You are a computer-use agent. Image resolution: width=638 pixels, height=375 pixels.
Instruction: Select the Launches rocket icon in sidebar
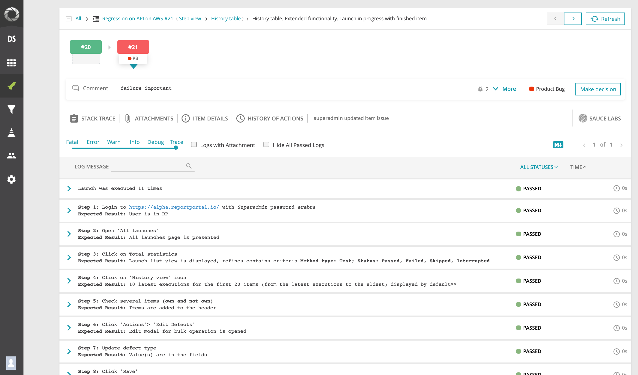point(11,86)
